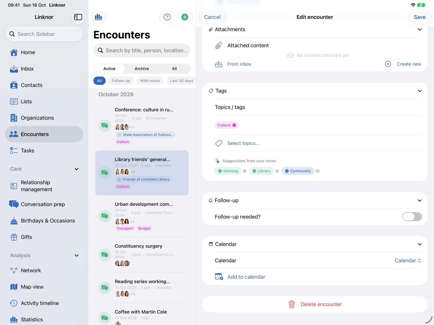Add suggested Library tag
The height and width of the screenshot is (325, 434).
click(x=261, y=171)
